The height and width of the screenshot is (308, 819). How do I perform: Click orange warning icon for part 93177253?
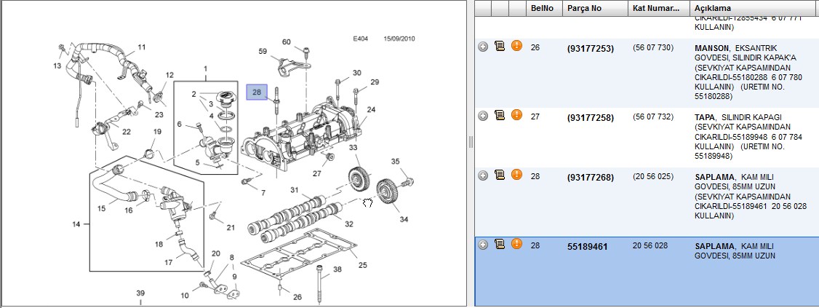pyautogui.click(x=516, y=46)
